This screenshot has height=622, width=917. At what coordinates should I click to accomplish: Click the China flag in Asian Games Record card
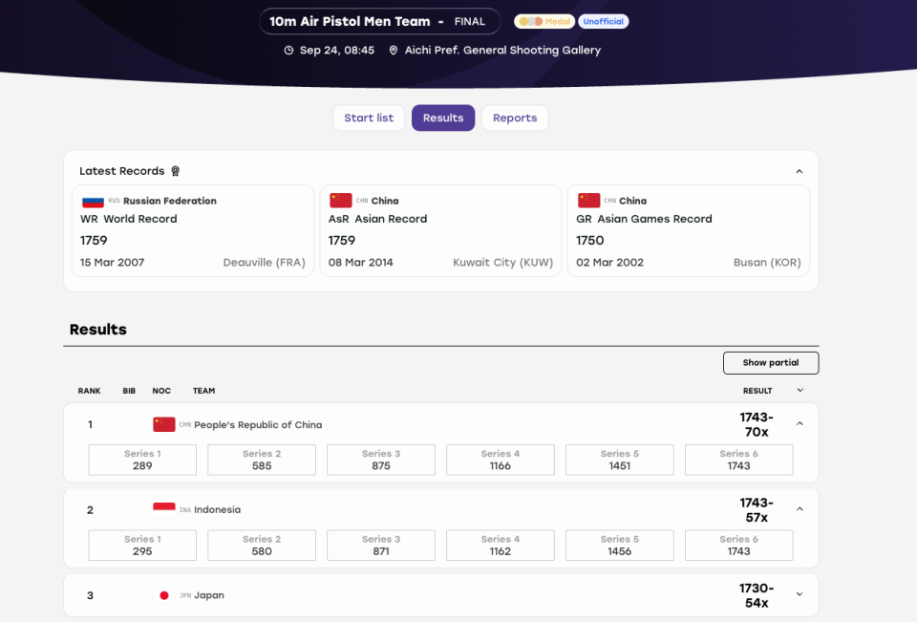point(589,201)
